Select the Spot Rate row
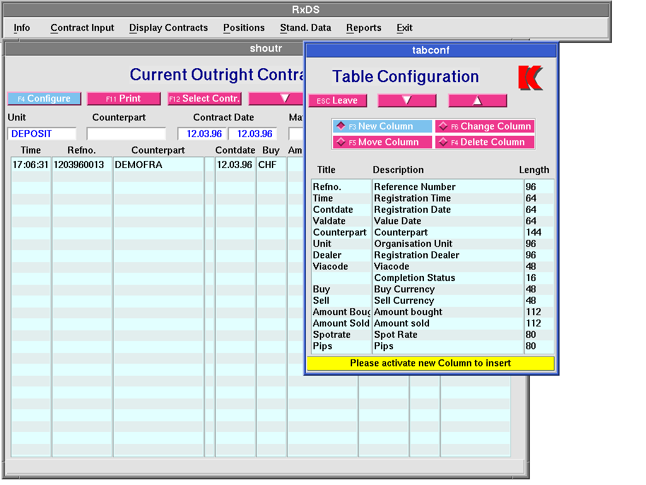 (x=433, y=335)
